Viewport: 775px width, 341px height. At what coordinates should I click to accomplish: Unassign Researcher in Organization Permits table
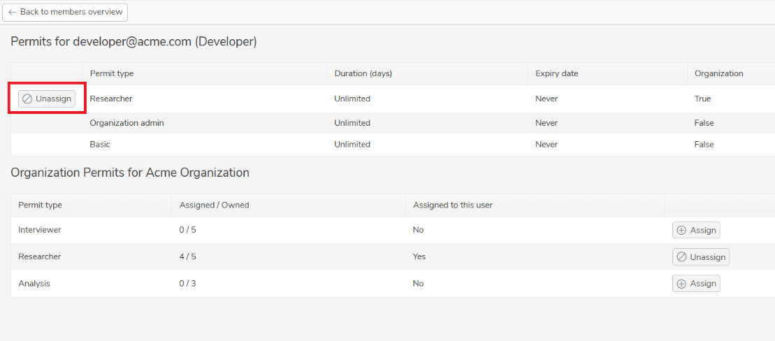(x=700, y=257)
